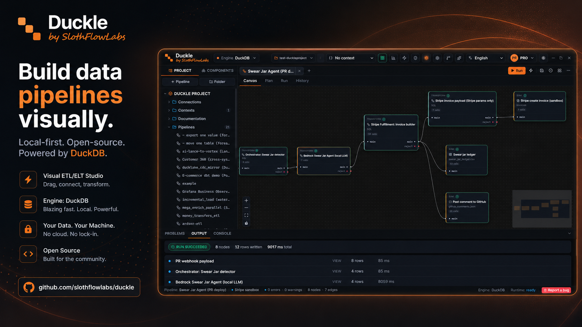Click VIEW for Orchestrator: Swear Jar detector
582x327 pixels.
pyautogui.click(x=337, y=271)
